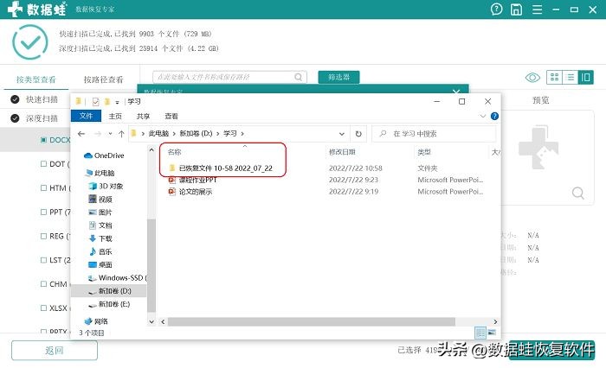Click the magnifier in preview pane
The height and width of the screenshot is (368, 606).
coord(577,193)
